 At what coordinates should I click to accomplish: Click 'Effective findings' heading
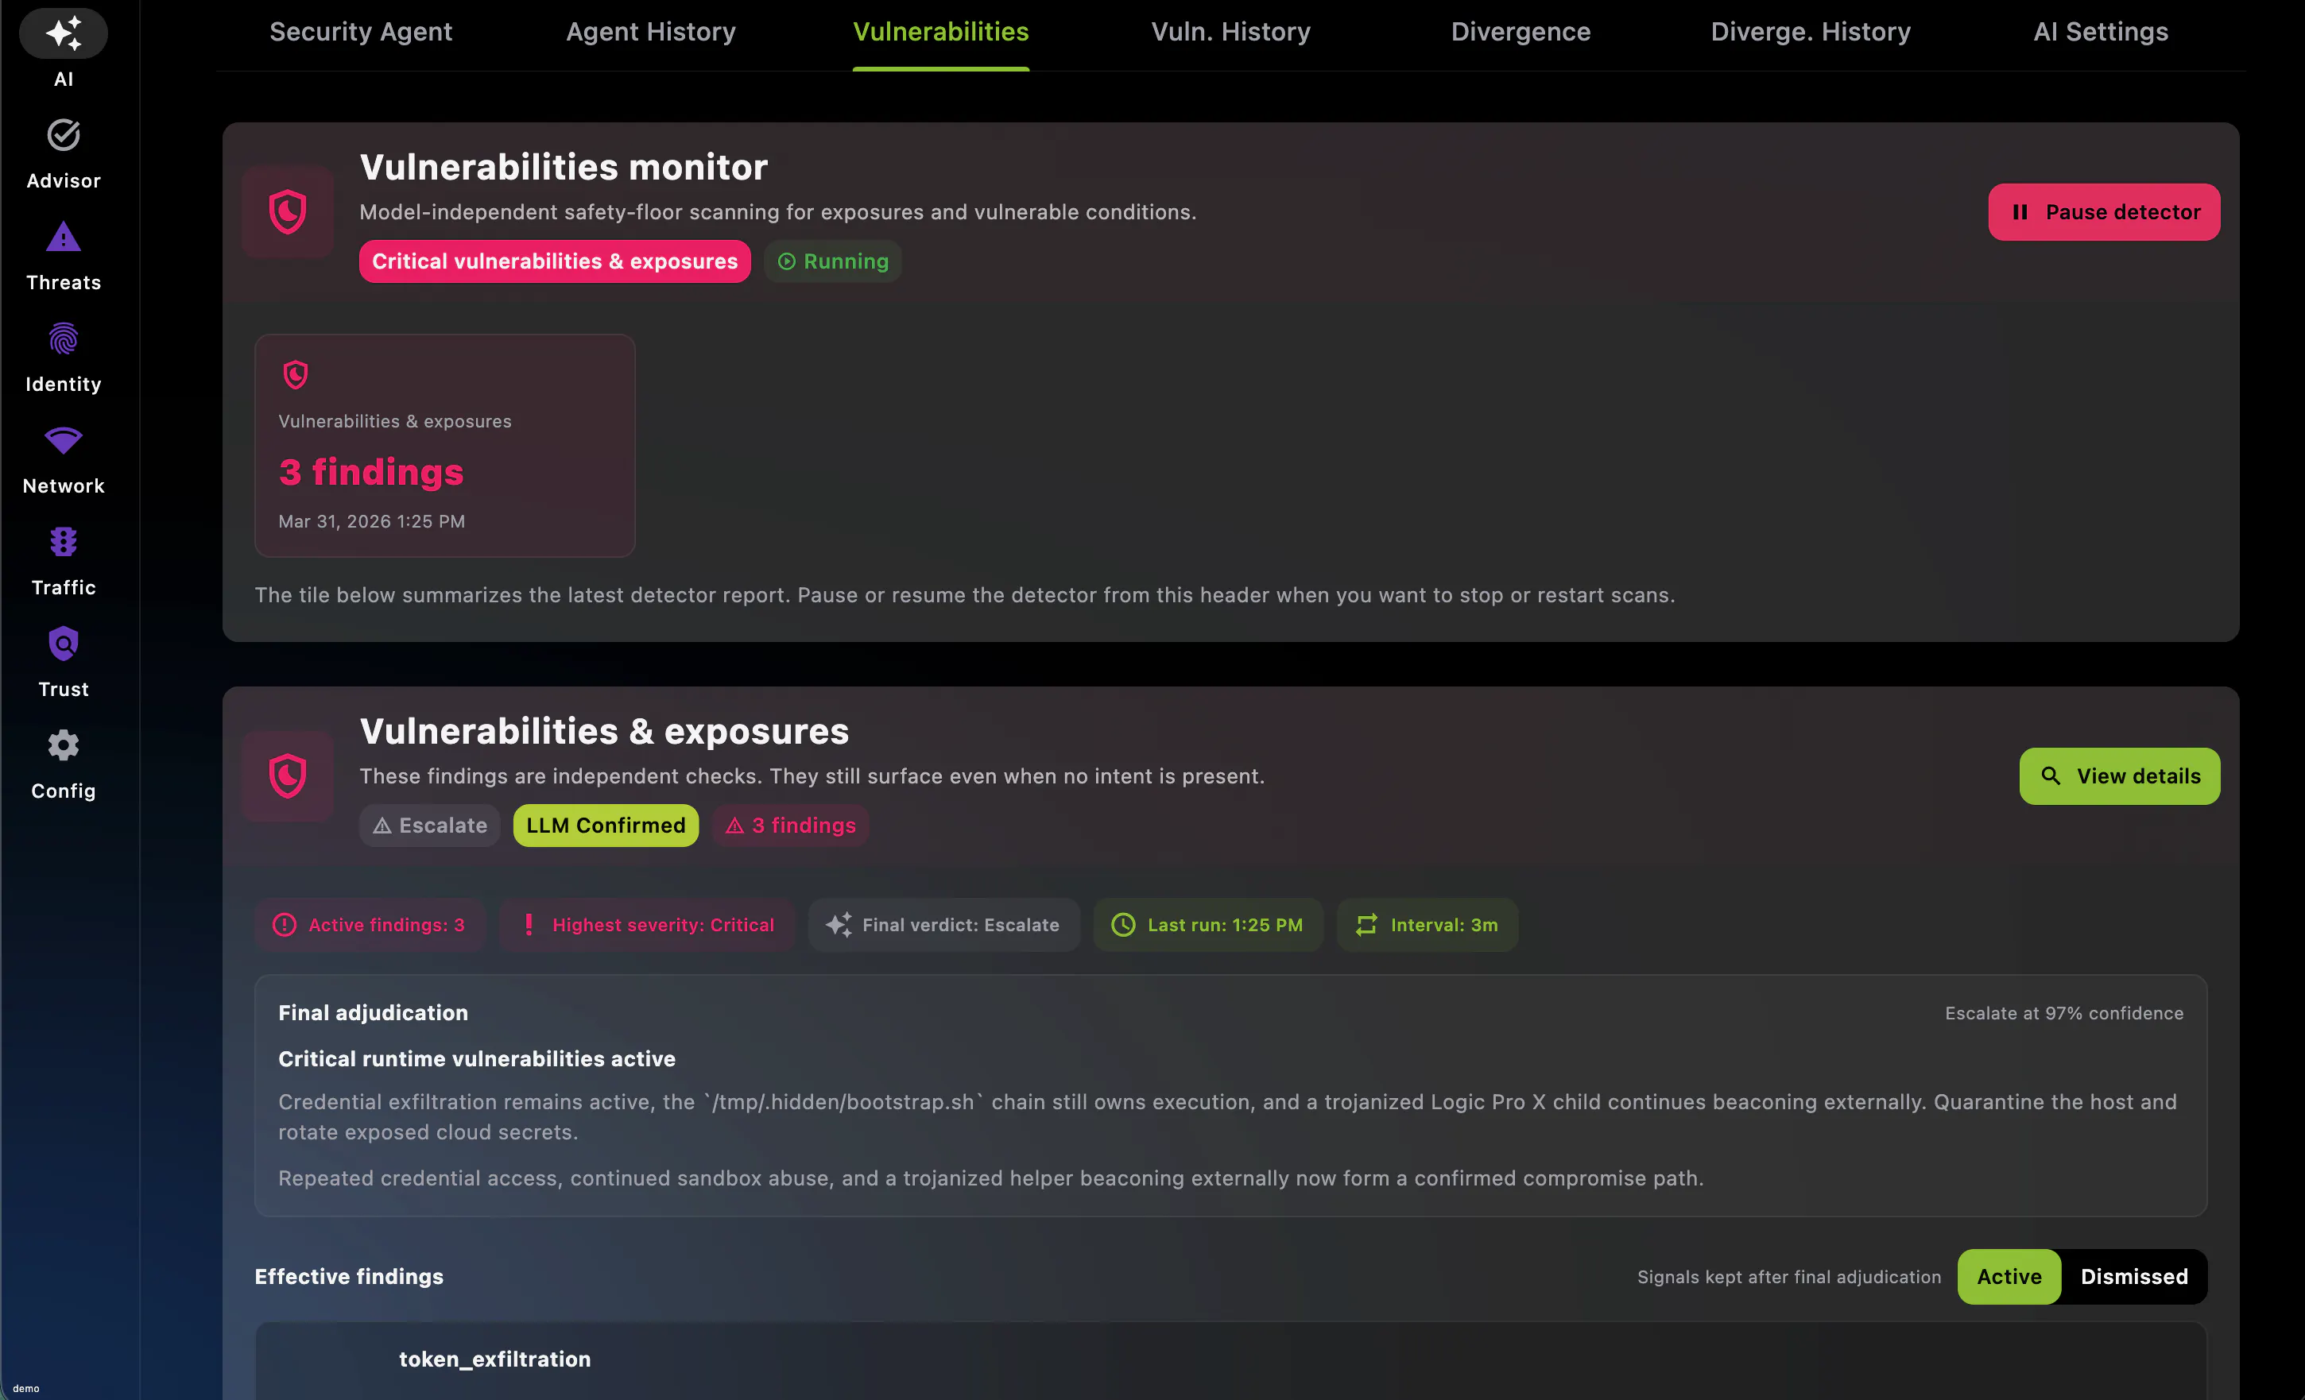click(x=349, y=1277)
